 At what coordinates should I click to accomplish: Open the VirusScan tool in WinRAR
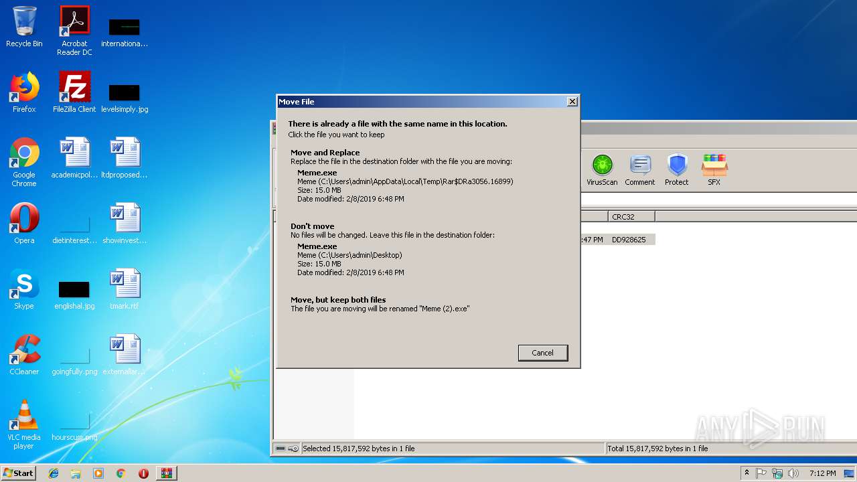click(x=602, y=170)
